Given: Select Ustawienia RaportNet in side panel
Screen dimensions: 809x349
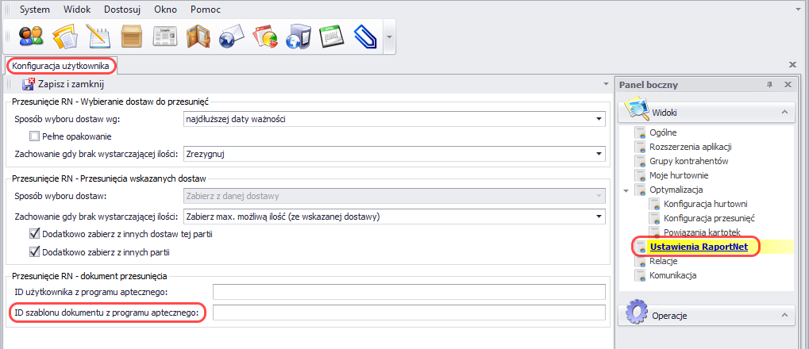Looking at the screenshot, I should (698, 247).
